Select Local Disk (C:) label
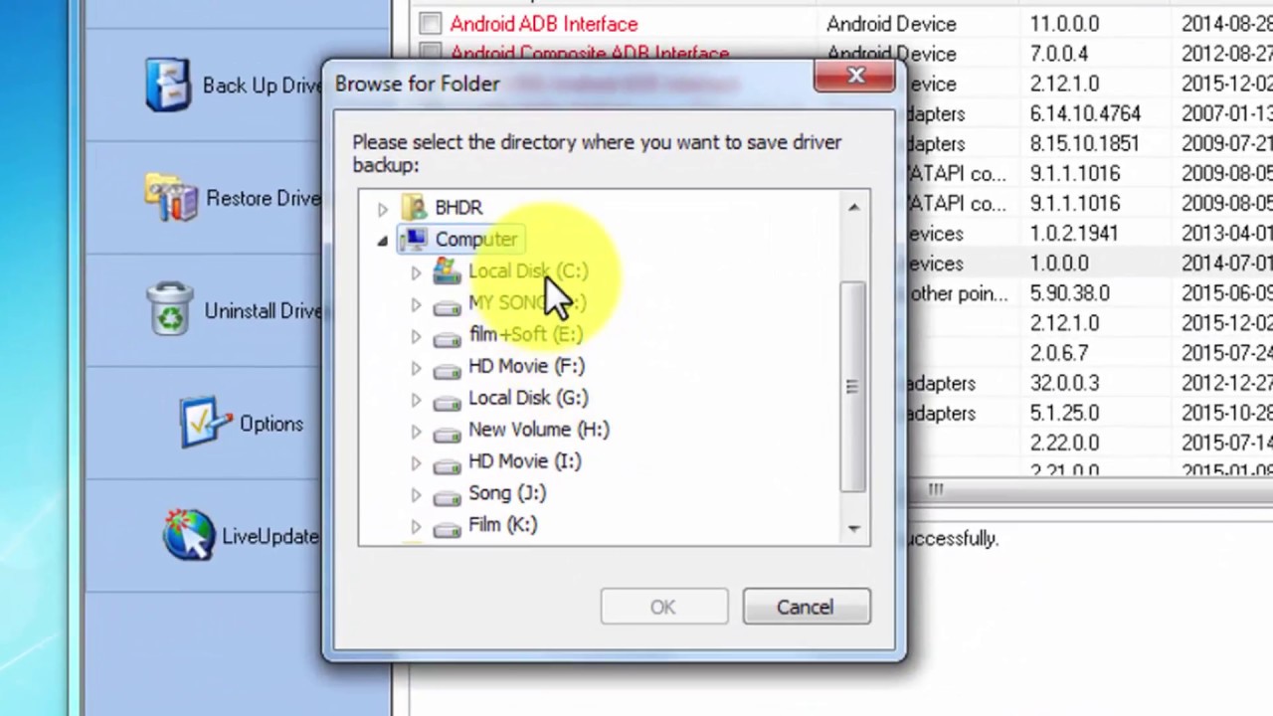This screenshot has height=716, width=1273. tap(528, 270)
